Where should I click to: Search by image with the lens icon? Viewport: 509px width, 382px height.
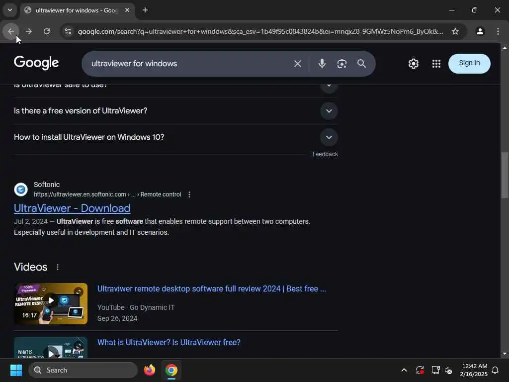tap(341, 64)
